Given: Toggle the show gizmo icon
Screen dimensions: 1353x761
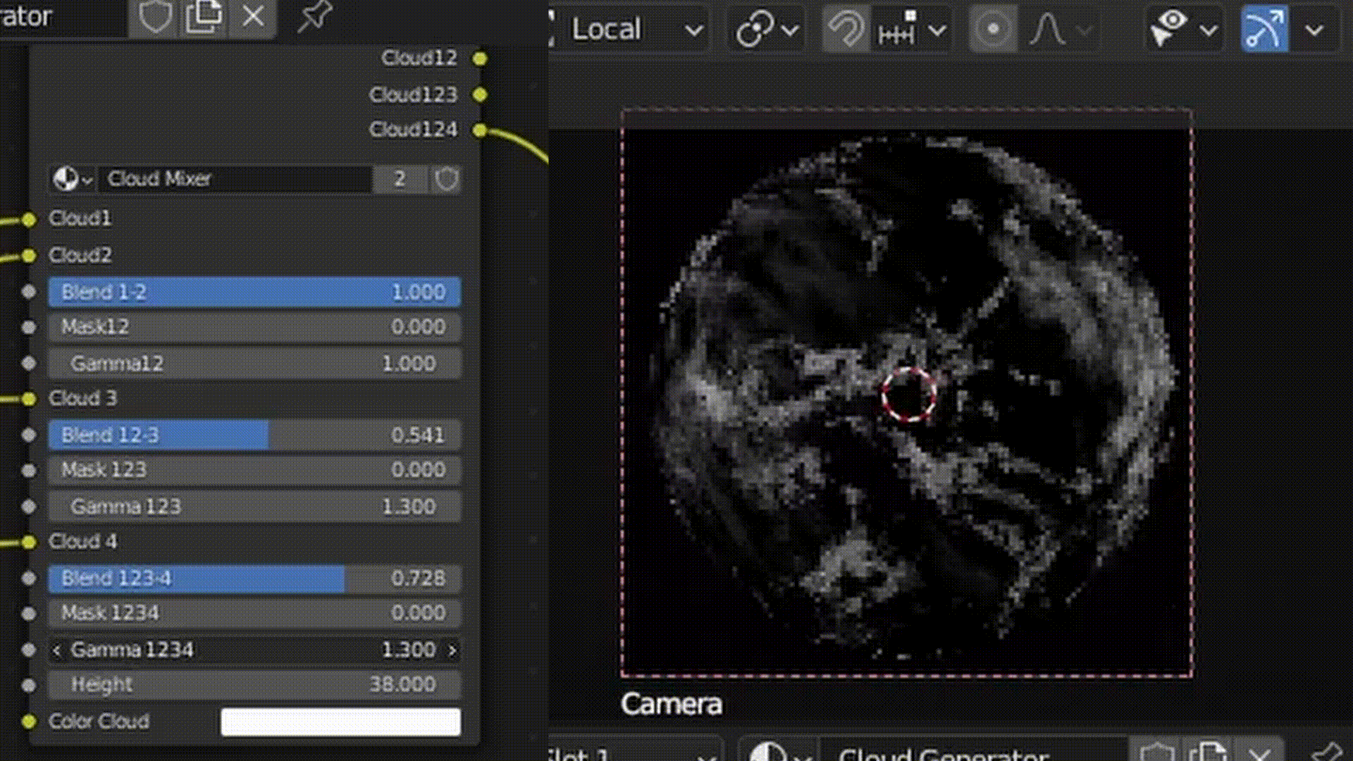Looking at the screenshot, I should 1264,30.
